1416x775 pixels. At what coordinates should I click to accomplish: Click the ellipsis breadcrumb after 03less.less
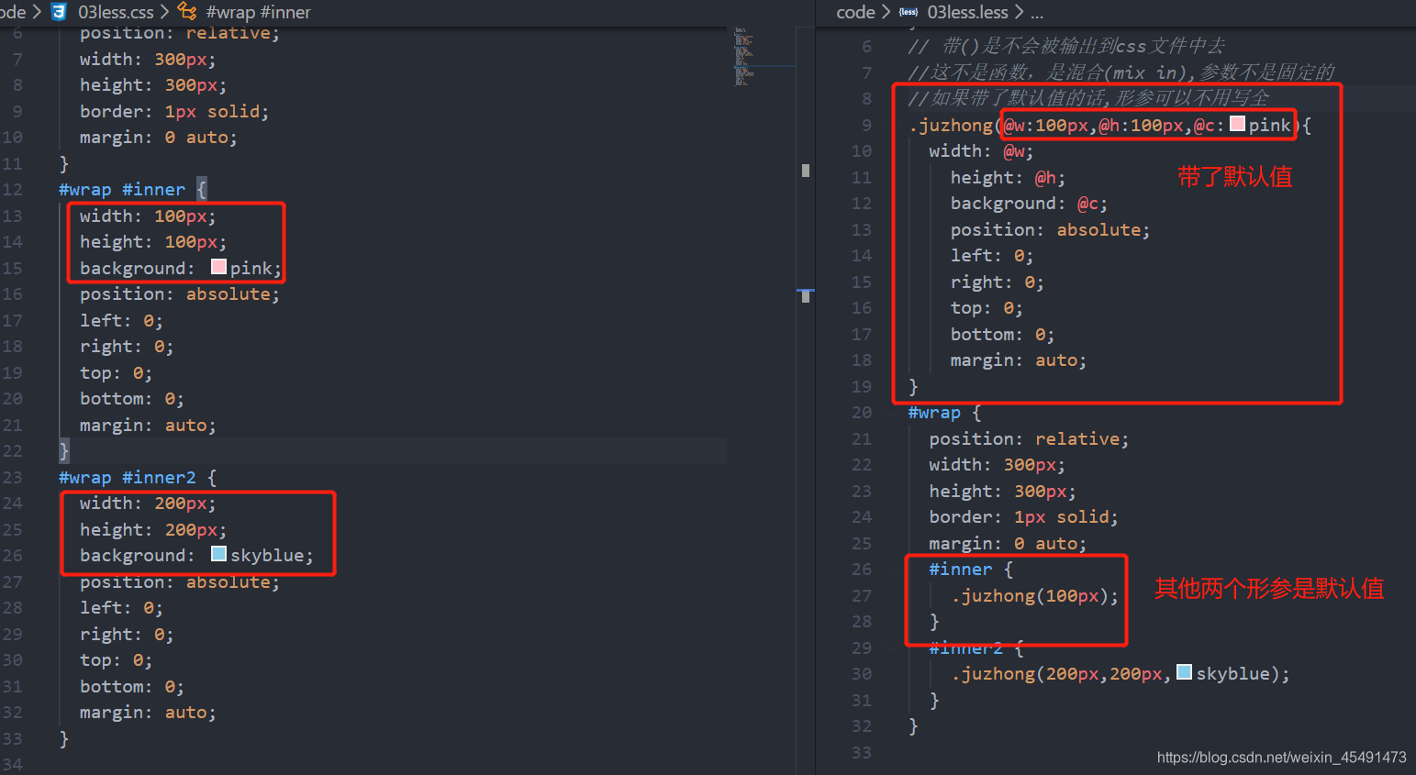[x=1037, y=13]
